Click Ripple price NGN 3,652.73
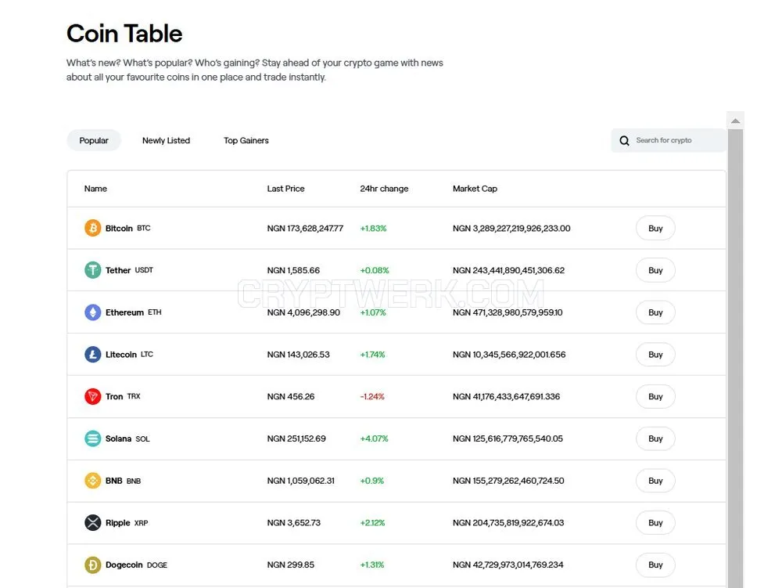This screenshot has width=782, height=588. point(294,522)
